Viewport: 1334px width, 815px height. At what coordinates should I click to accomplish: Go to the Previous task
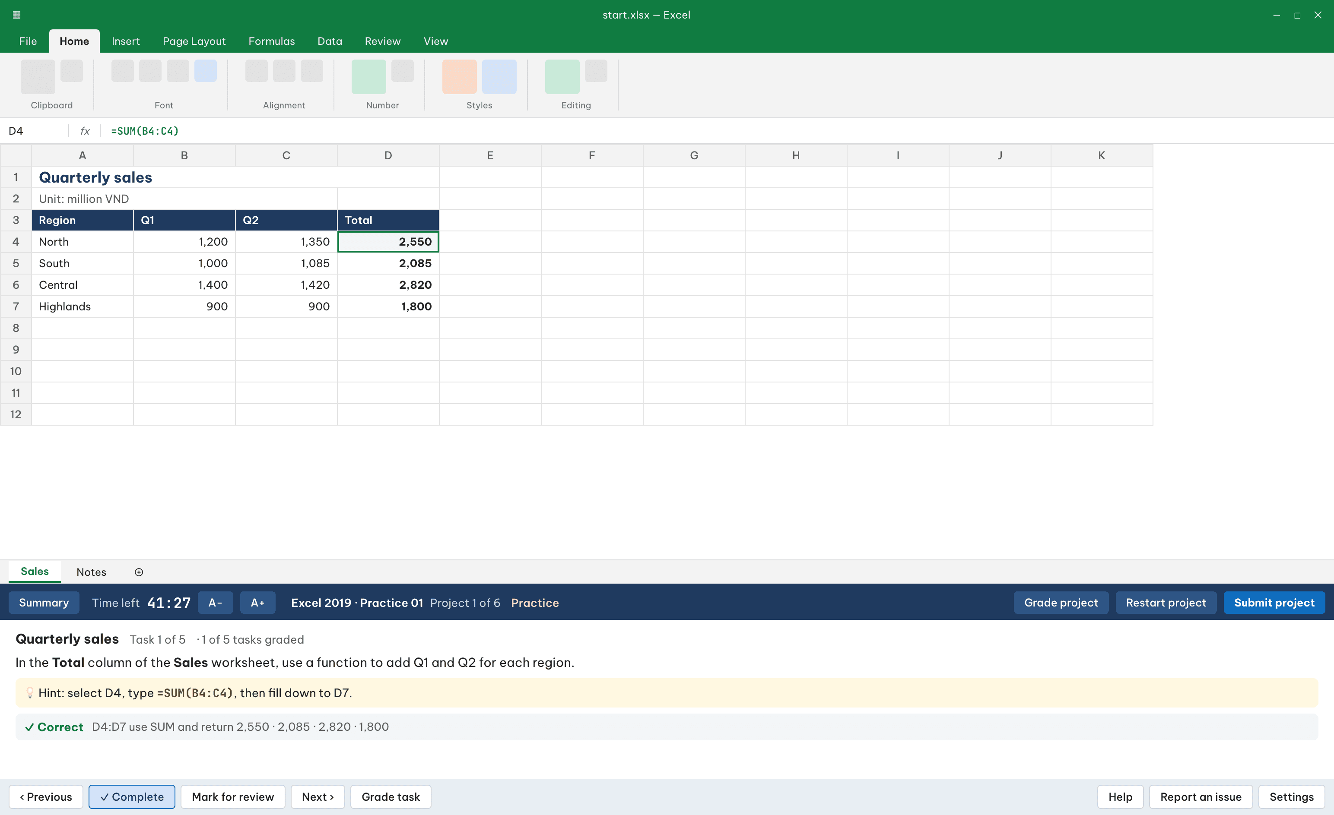[46, 796]
